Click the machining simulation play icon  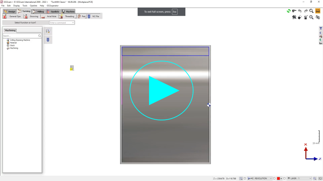(x=48, y=31)
